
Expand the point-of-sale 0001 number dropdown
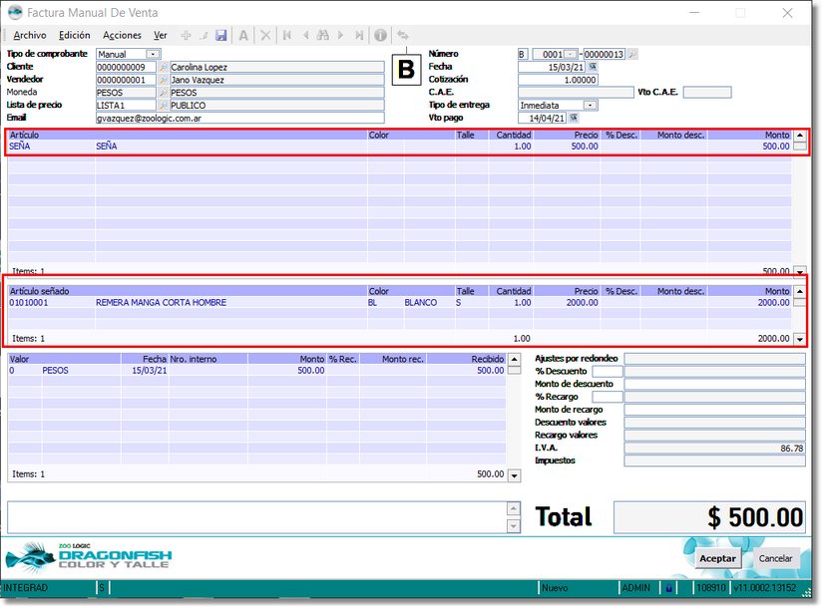571,54
